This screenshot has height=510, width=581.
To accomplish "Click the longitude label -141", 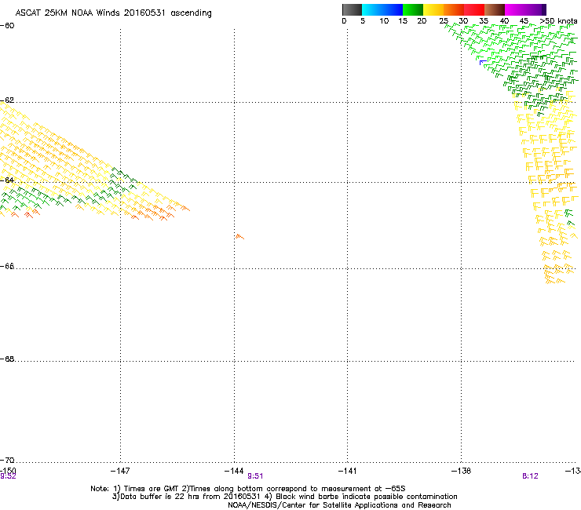I will [x=348, y=471].
